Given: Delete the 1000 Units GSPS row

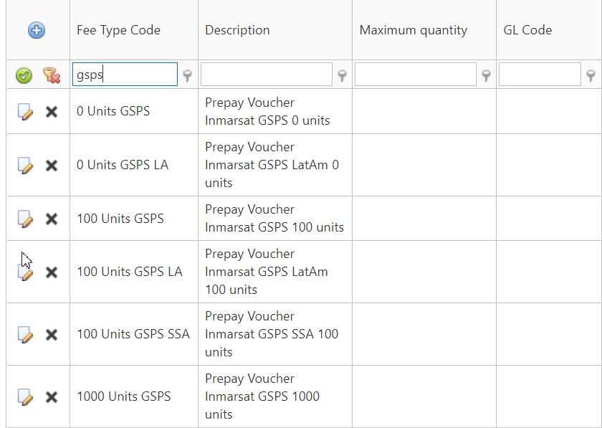Looking at the screenshot, I should pyautogui.click(x=52, y=396).
